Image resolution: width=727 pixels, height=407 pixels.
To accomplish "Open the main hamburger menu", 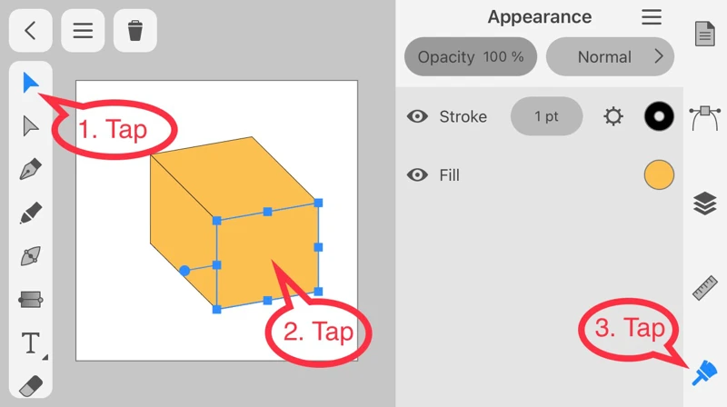I will [83, 31].
